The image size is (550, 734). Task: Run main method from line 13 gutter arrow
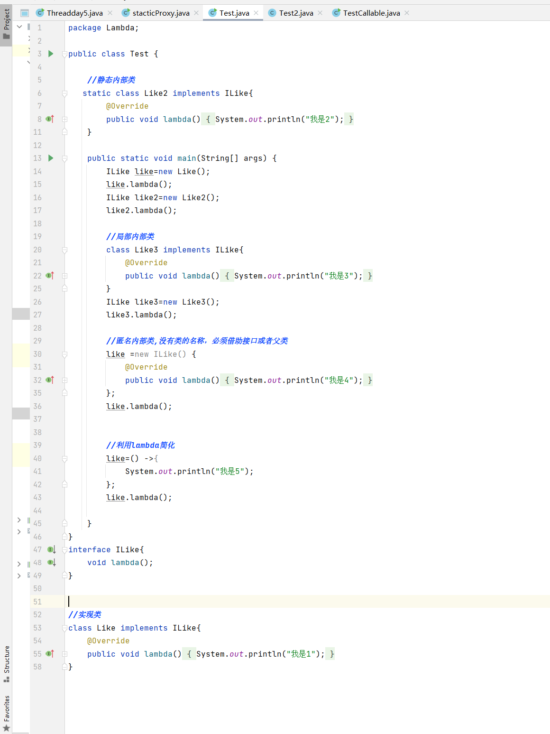tap(51, 158)
